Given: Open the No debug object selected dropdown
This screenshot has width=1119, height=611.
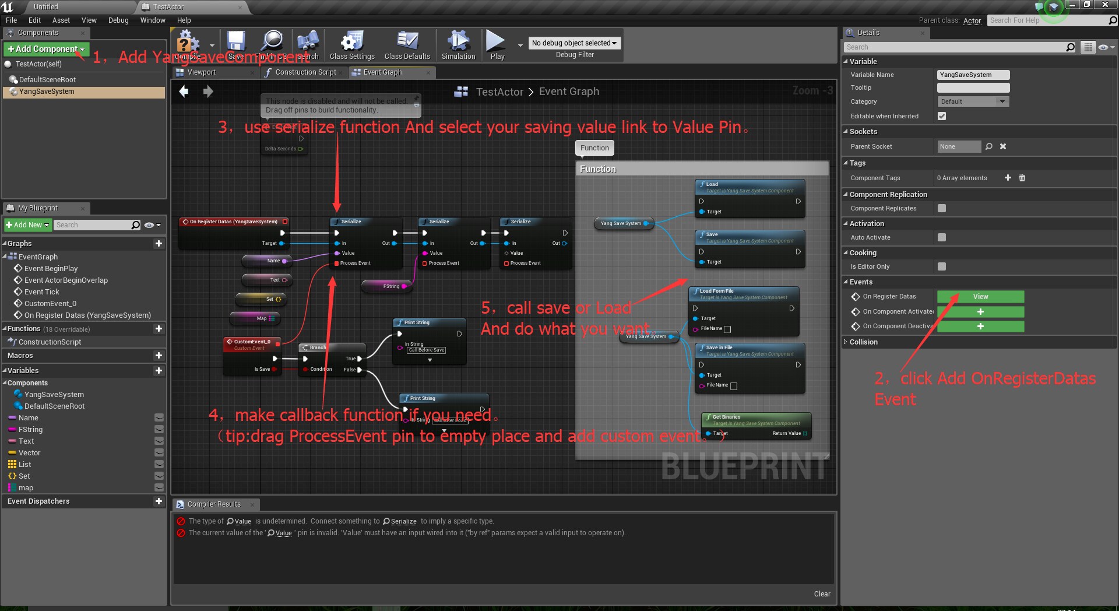Looking at the screenshot, I should coord(574,43).
